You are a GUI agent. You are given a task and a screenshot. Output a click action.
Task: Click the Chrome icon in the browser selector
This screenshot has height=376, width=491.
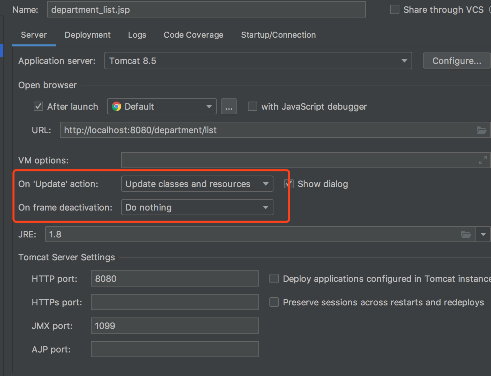click(117, 107)
